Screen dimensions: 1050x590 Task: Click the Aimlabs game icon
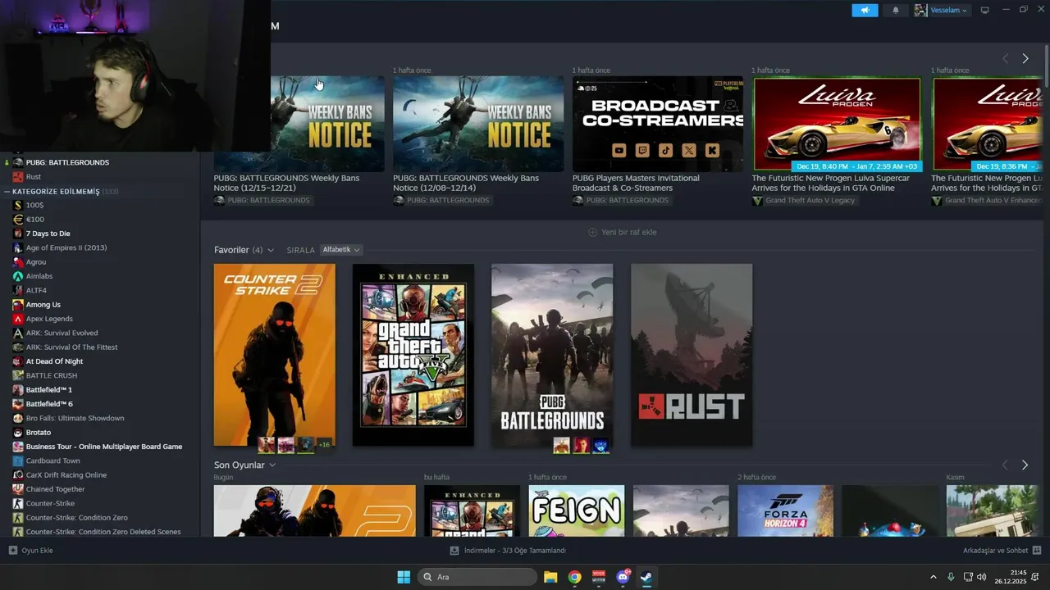point(18,276)
